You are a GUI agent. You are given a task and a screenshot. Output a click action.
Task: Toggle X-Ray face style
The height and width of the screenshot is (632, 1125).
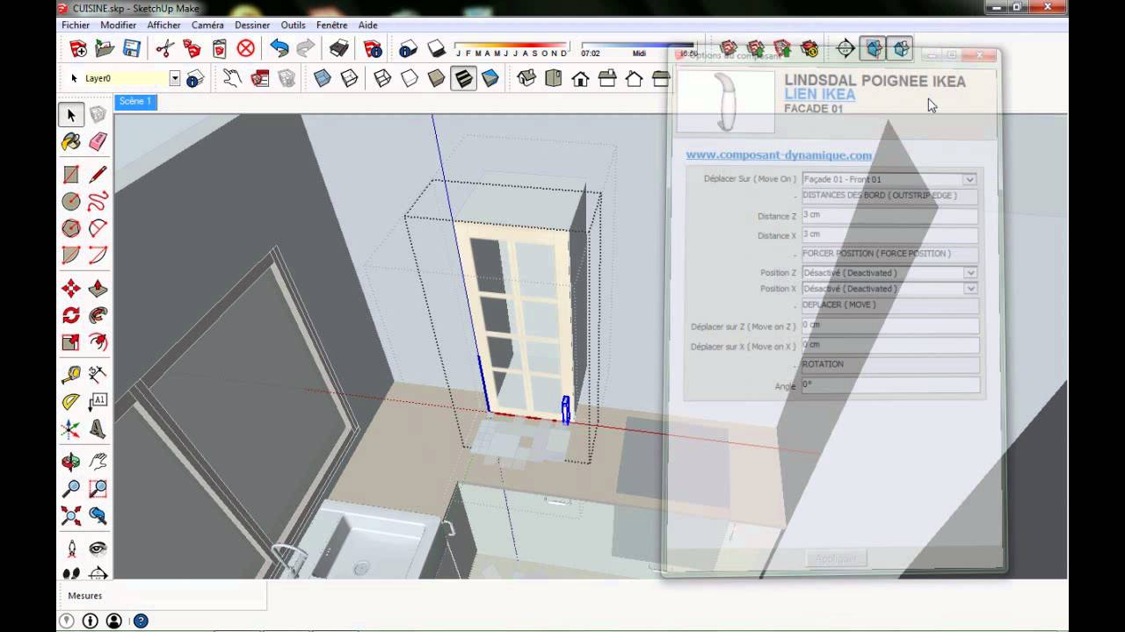tap(323, 78)
